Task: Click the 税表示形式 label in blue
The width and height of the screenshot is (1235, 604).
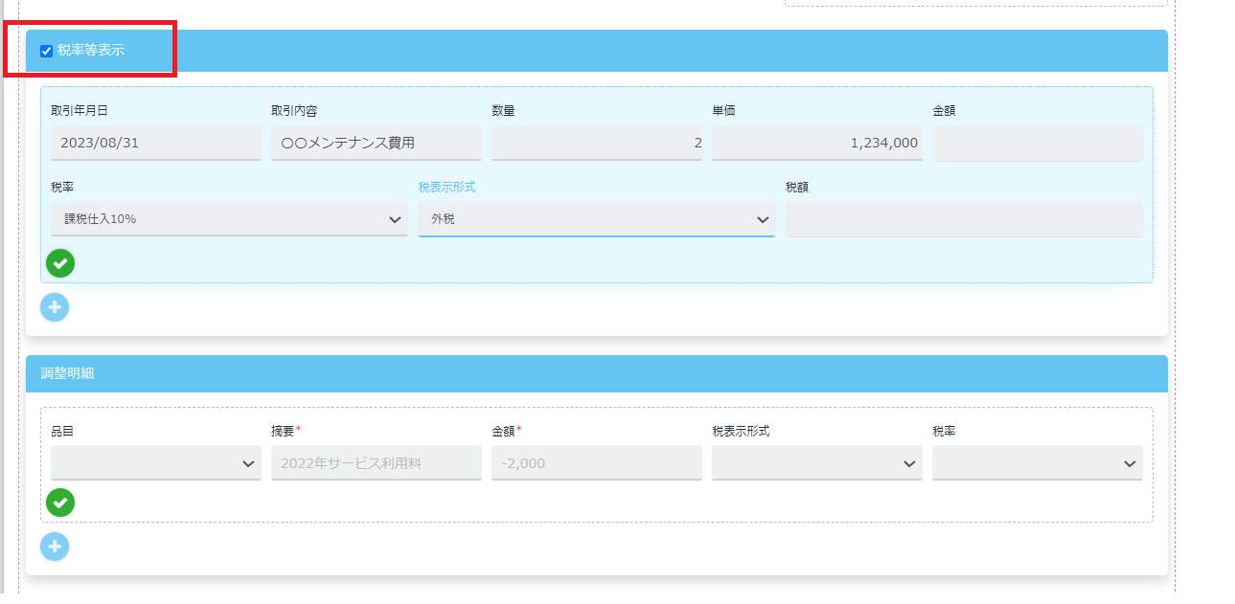Action: [x=446, y=188]
